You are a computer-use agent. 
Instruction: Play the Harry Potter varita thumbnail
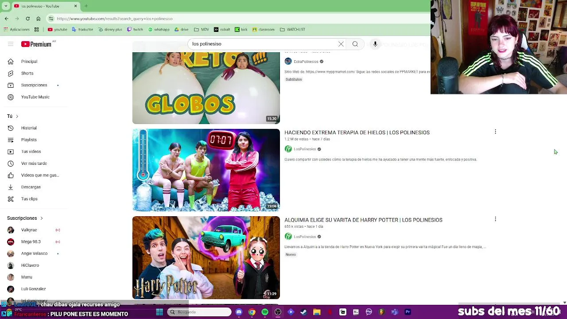click(206, 257)
